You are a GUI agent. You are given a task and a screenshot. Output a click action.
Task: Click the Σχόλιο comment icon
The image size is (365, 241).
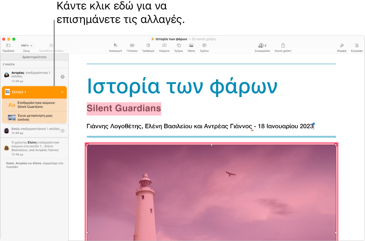coord(204,46)
